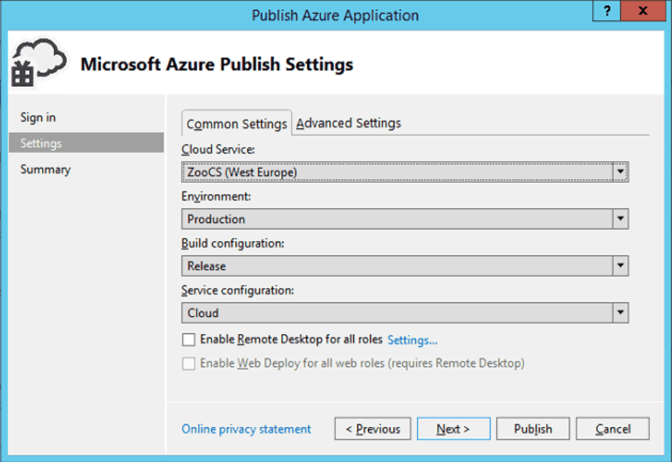672x462 pixels.
Task: Select the Common Settings tab
Action: [x=236, y=124]
